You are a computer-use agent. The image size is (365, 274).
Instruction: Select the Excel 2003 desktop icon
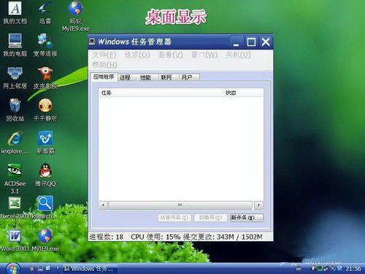coord(15,208)
